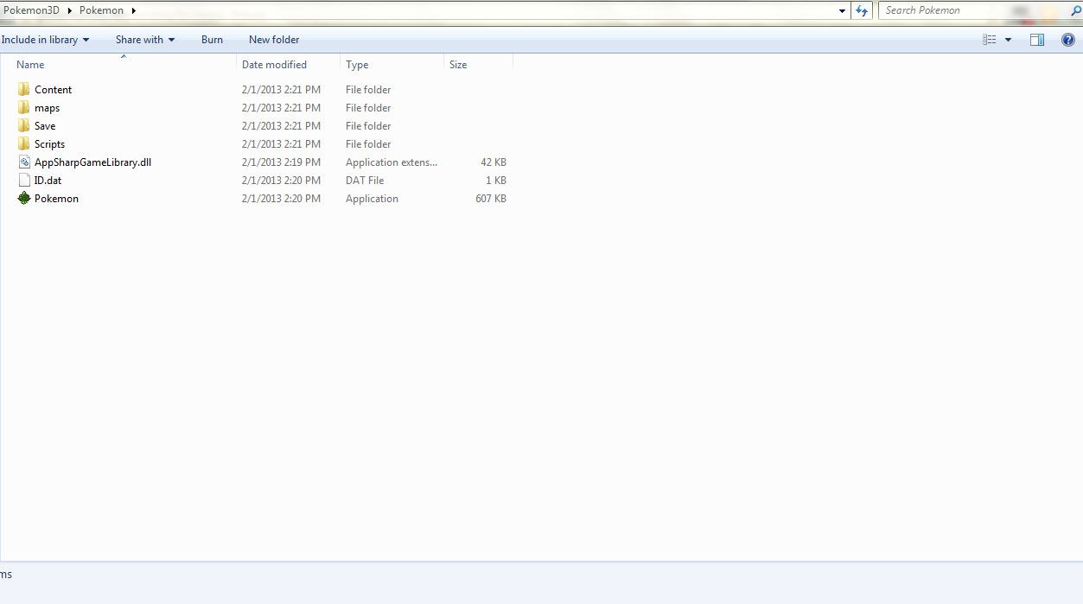
Task: Select the maps folder icon
Action: (24, 108)
